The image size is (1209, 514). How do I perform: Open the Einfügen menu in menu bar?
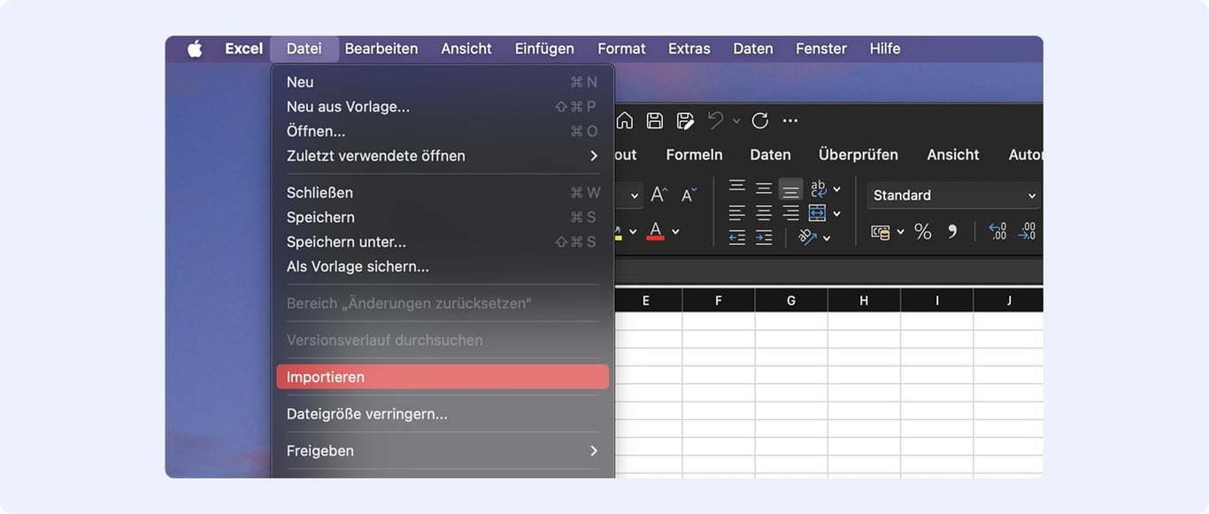tap(544, 49)
